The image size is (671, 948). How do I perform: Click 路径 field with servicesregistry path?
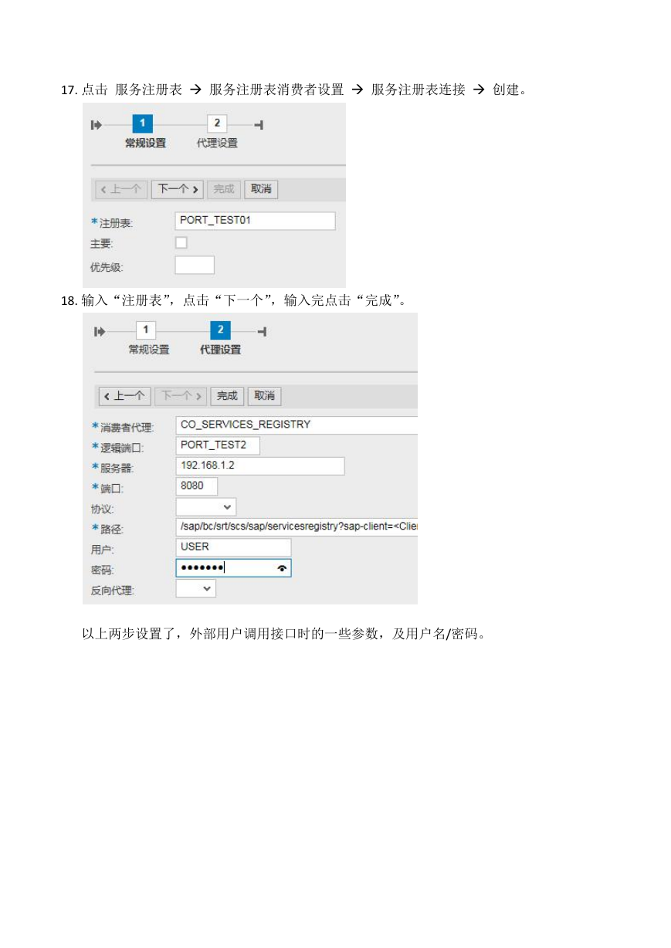tap(297, 527)
